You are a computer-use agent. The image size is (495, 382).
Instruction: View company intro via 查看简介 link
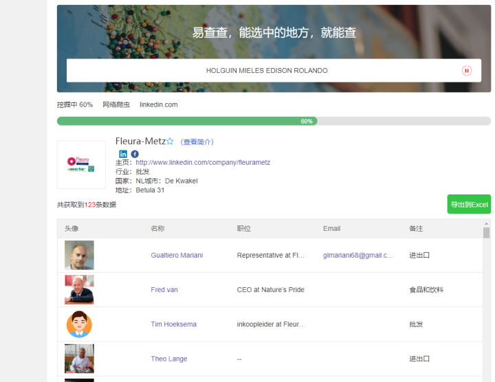(197, 142)
